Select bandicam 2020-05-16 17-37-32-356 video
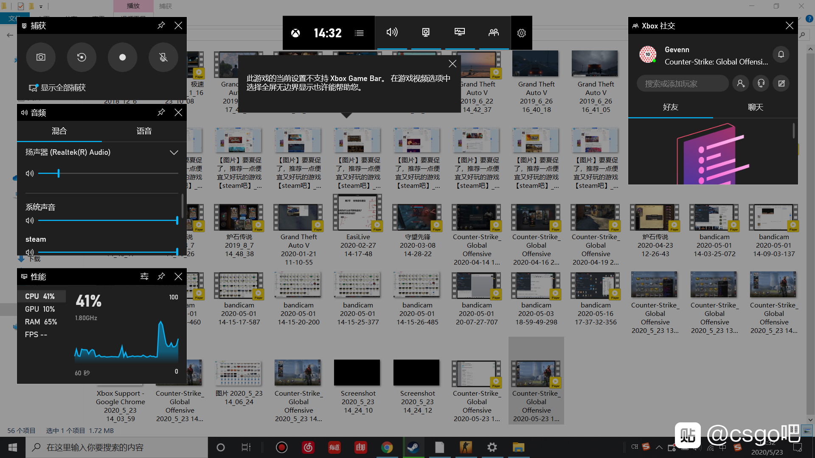This screenshot has width=815, height=458. pyautogui.click(x=596, y=299)
